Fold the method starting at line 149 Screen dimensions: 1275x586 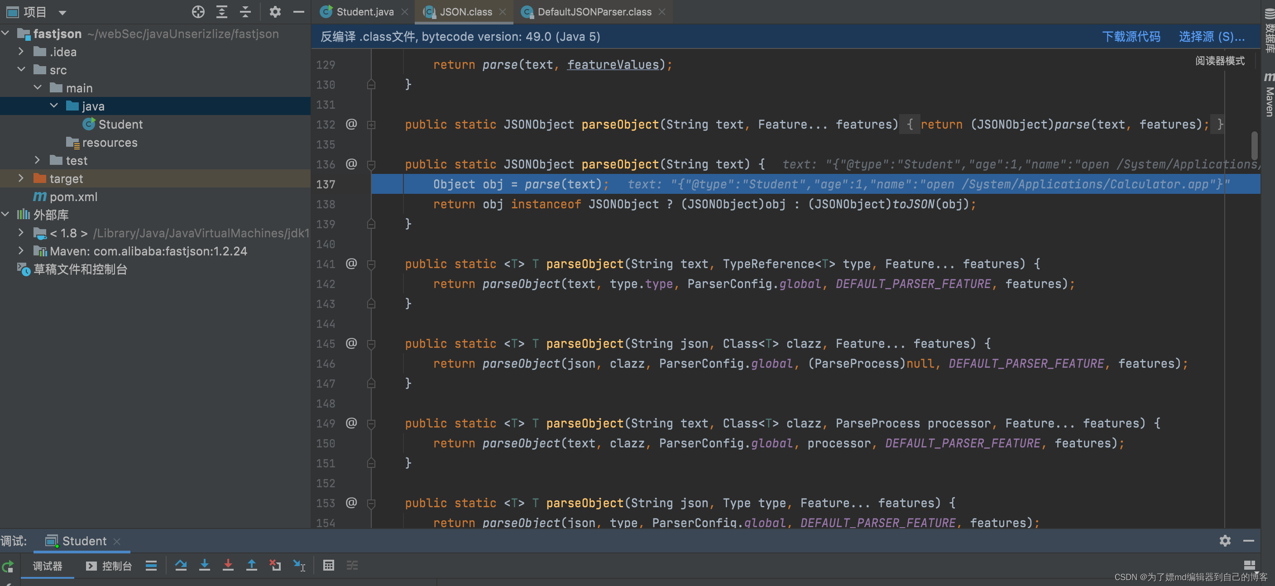(371, 424)
